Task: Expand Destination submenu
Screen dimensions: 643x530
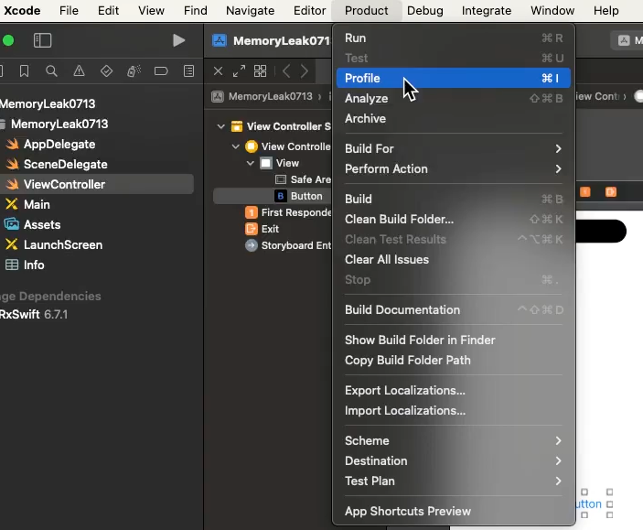Action: (x=454, y=460)
